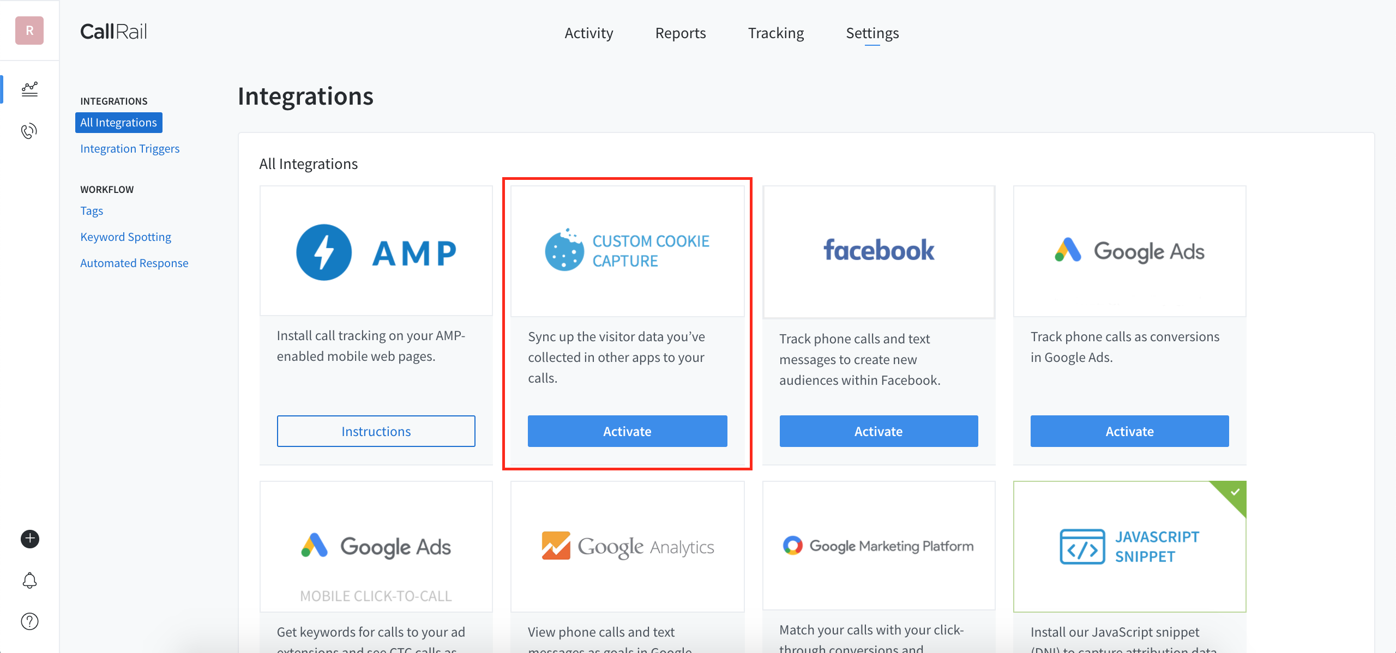Viewport: 1396px width, 653px height.
Task: Open the phone call icon in sidebar
Action: [x=29, y=131]
